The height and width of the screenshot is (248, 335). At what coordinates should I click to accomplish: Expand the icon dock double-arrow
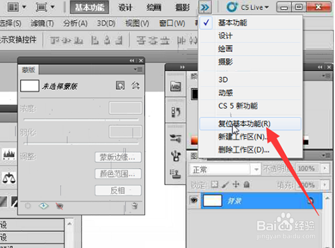182,67
